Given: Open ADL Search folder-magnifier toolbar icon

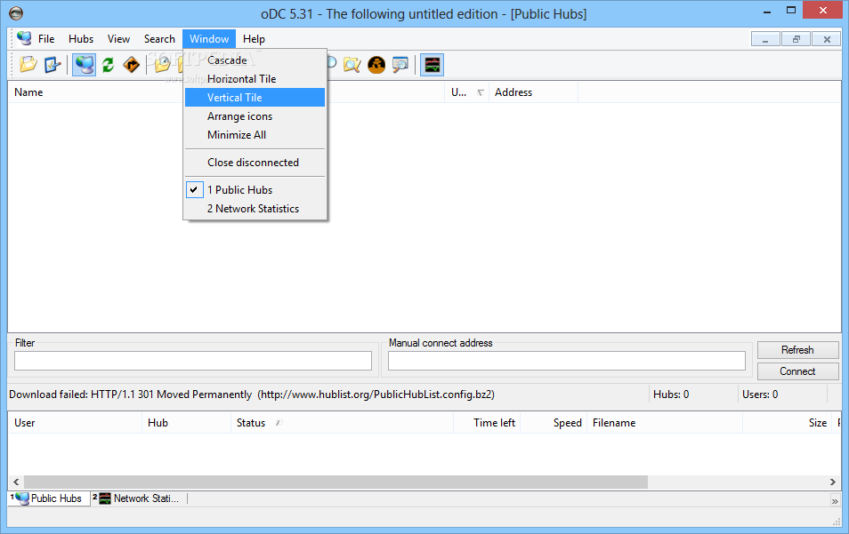Looking at the screenshot, I should coord(352,65).
